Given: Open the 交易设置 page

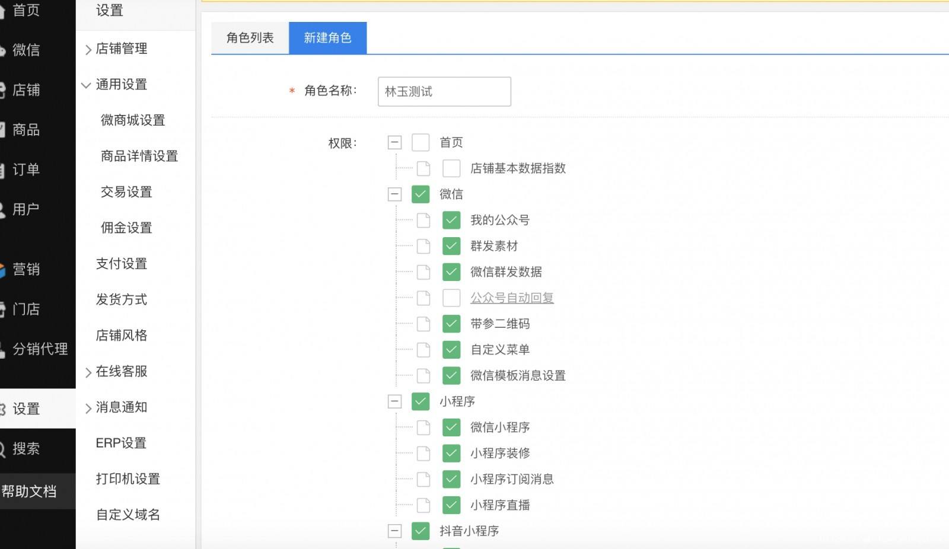Looking at the screenshot, I should [126, 192].
